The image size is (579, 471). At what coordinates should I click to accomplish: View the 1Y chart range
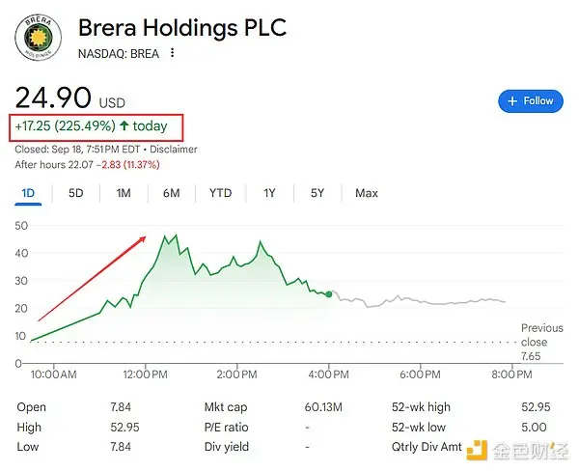coord(269,193)
